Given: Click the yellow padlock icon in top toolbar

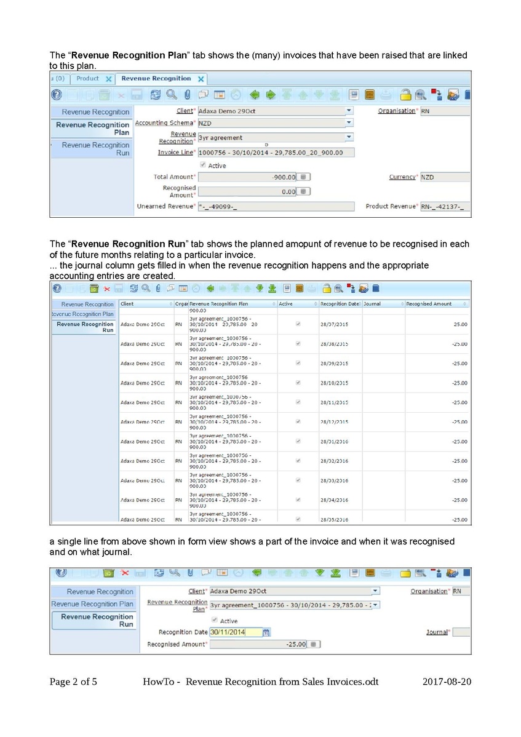Looking at the screenshot, I should click(x=405, y=95).
